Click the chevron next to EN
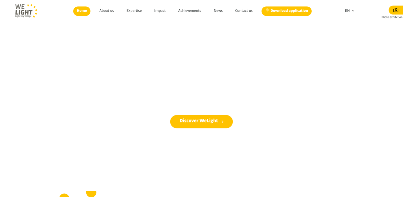 click(x=353, y=11)
